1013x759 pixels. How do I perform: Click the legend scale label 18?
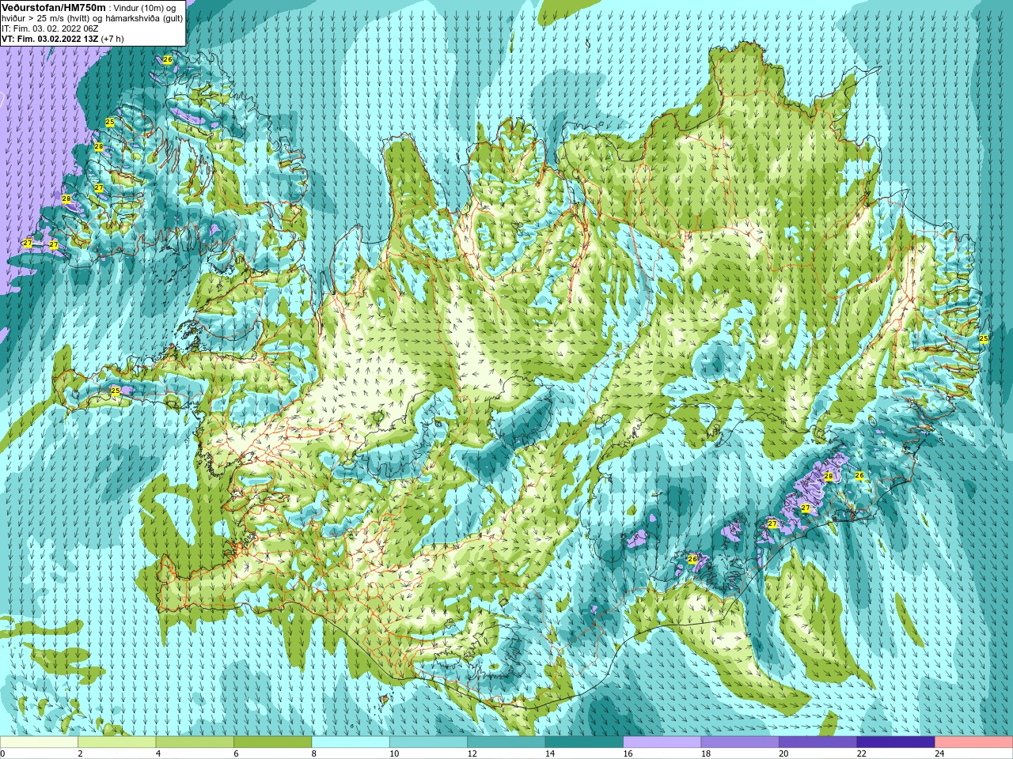coord(706,753)
